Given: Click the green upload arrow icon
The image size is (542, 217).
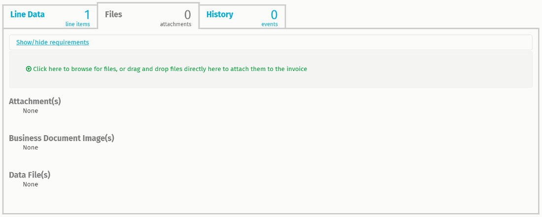Looking at the screenshot, I should point(29,69).
